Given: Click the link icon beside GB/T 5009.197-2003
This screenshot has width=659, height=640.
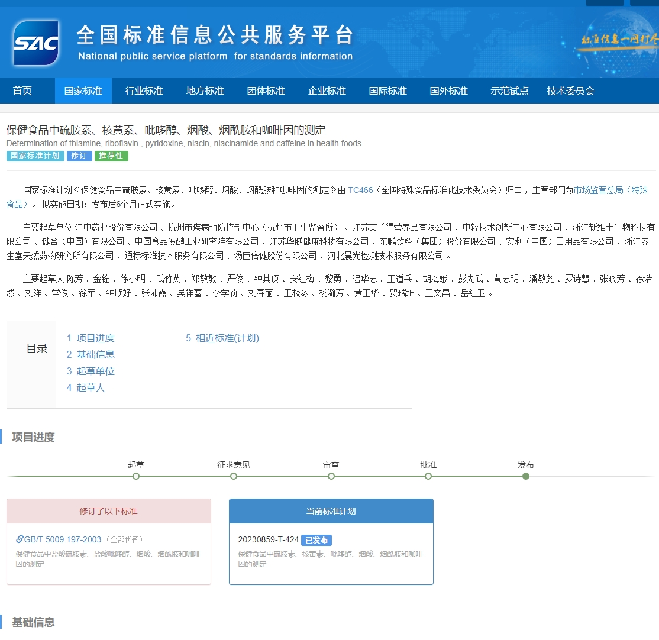Looking at the screenshot, I should point(20,539).
